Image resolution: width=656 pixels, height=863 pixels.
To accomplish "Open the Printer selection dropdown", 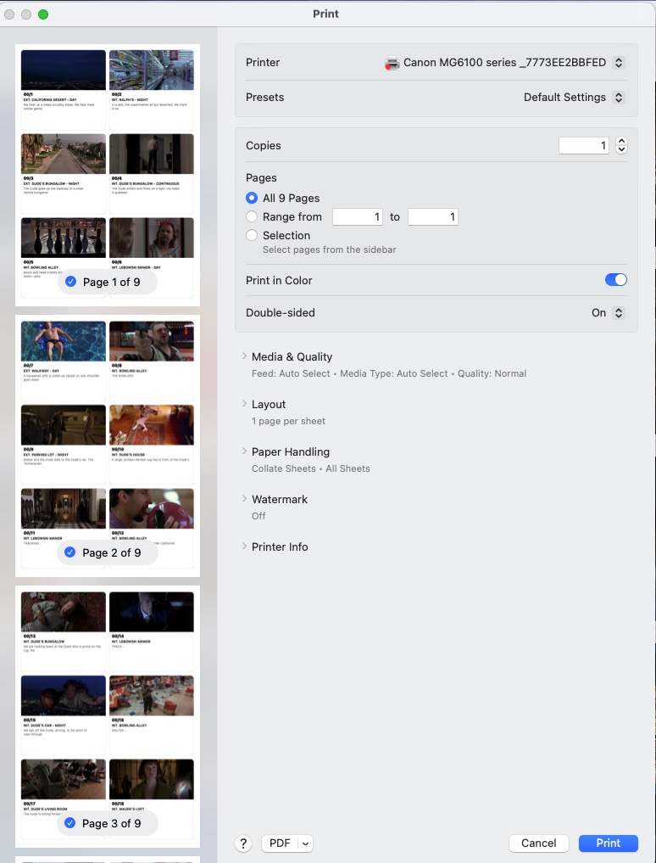I will pos(619,63).
